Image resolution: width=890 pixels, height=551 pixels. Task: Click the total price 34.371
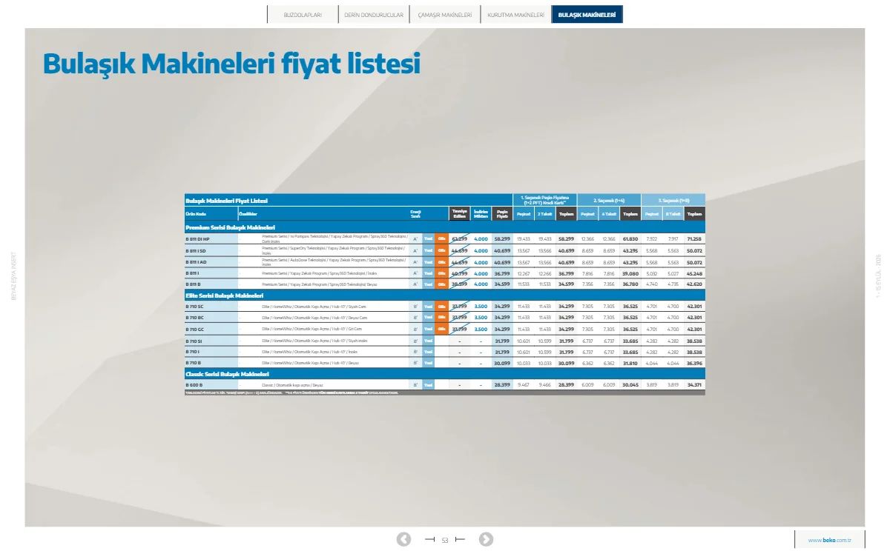click(x=695, y=385)
